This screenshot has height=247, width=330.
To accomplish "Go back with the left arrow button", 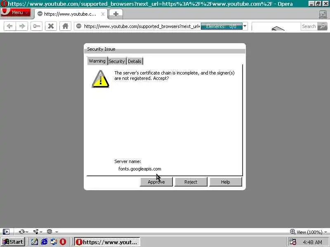I will (x=9, y=26).
